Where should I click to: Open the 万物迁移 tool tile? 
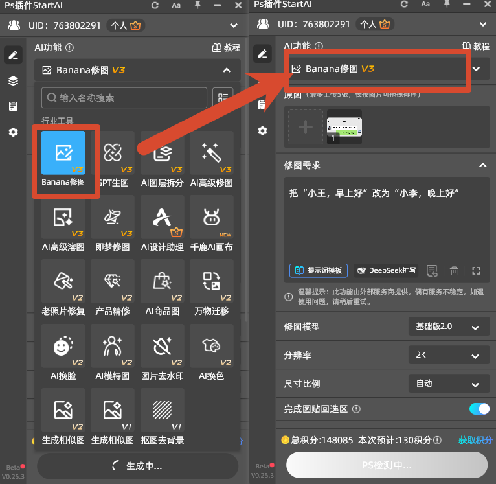pos(212,281)
